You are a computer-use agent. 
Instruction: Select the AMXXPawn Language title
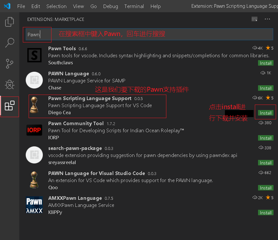[x=75, y=198]
